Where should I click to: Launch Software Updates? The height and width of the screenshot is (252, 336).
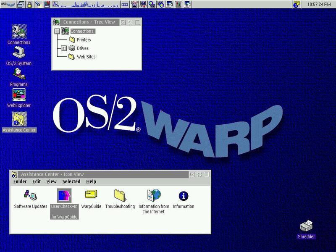click(29, 195)
